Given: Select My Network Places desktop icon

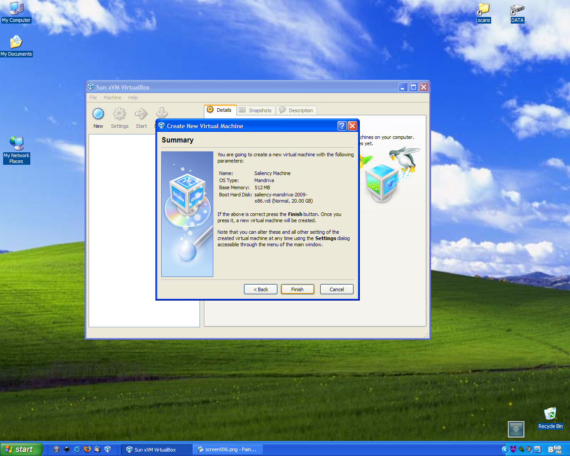Looking at the screenshot, I should point(16,150).
